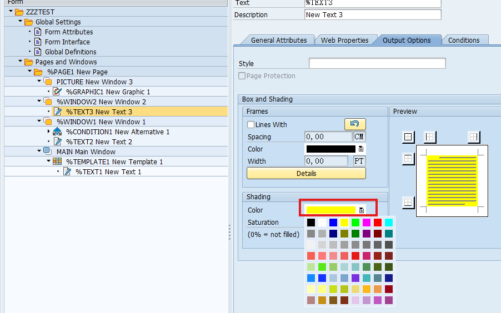The image size is (501, 313).
Task: Click into the Style input field
Action: pyautogui.click(x=377, y=63)
